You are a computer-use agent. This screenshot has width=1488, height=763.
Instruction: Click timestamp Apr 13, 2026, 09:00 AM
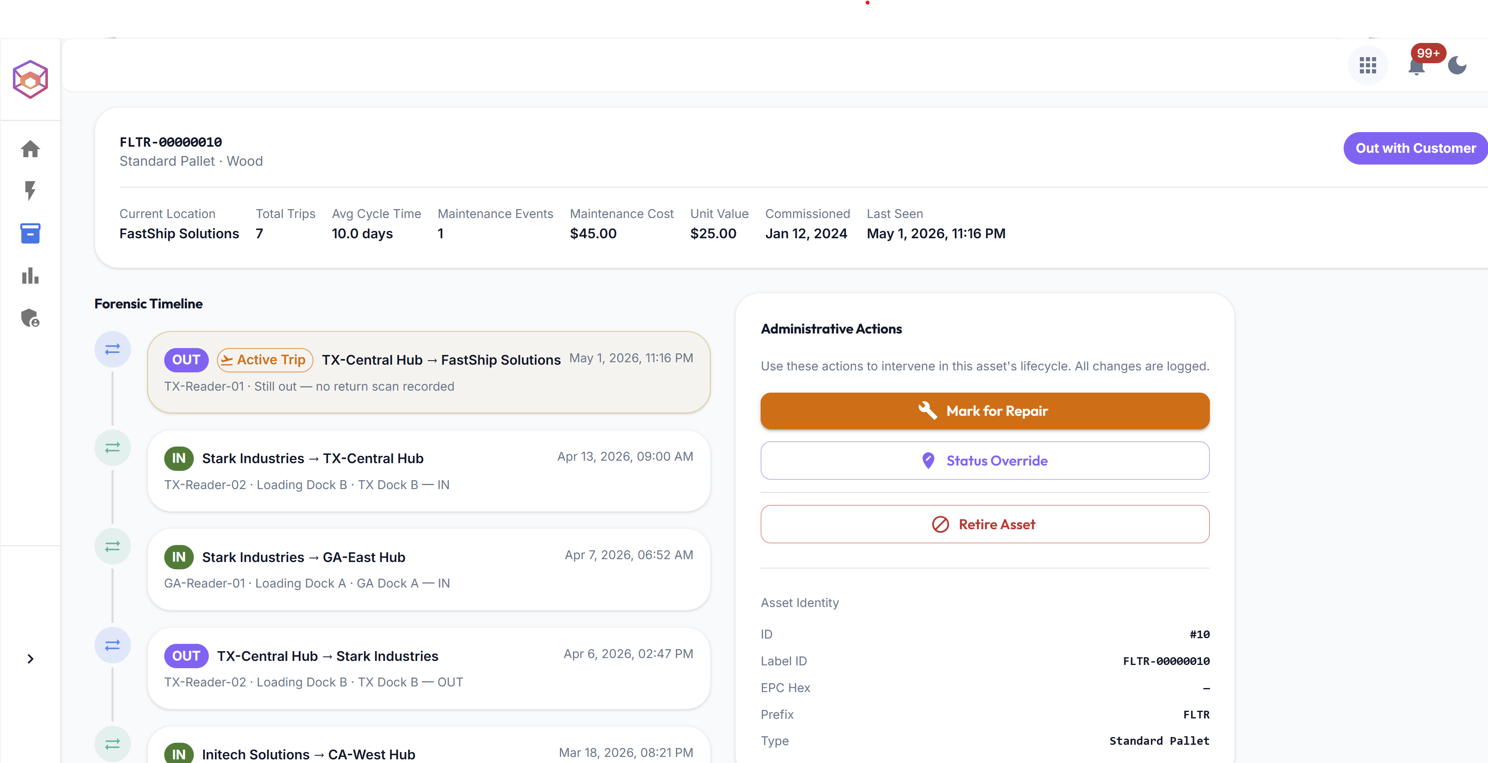[x=625, y=457]
